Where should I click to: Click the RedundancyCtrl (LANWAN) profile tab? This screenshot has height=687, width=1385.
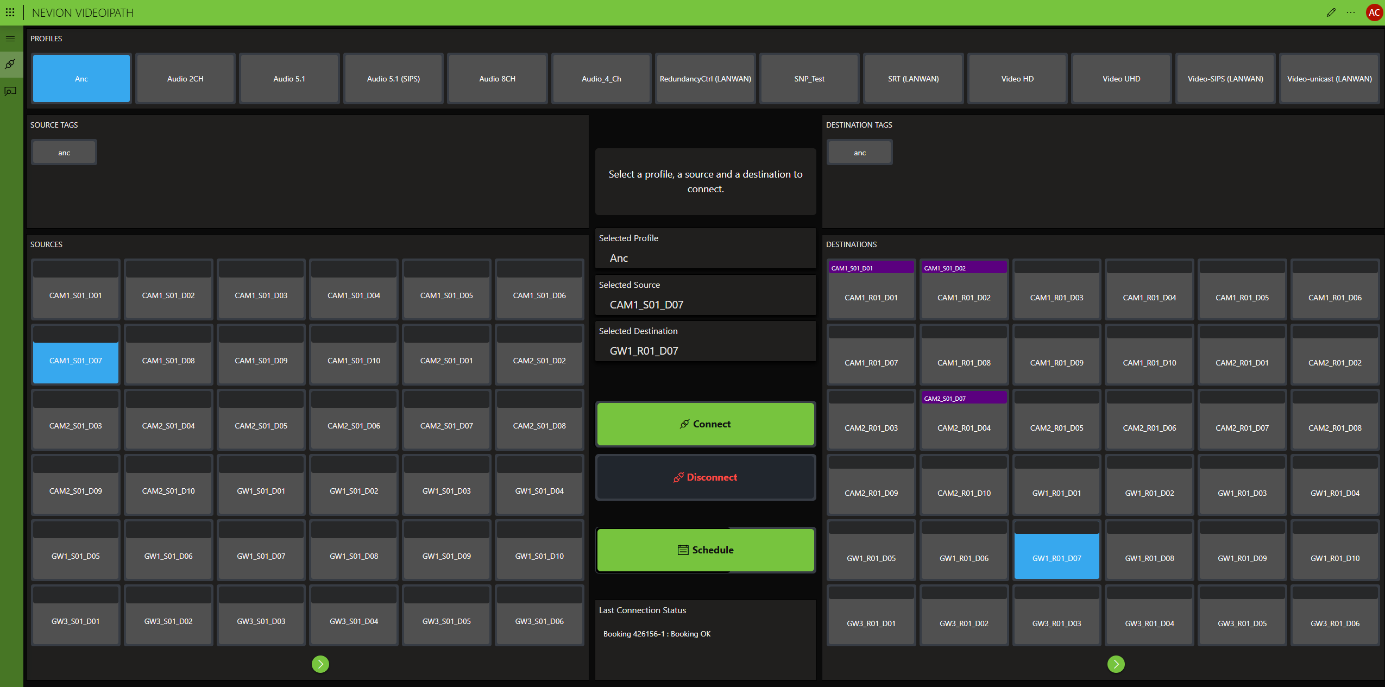click(704, 78)
